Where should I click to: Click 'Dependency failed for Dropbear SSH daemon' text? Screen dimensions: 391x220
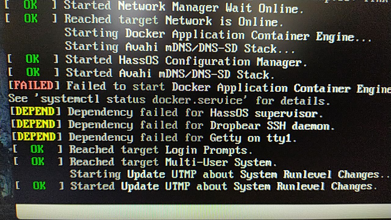pyautogui.click(x=201, y=125)
